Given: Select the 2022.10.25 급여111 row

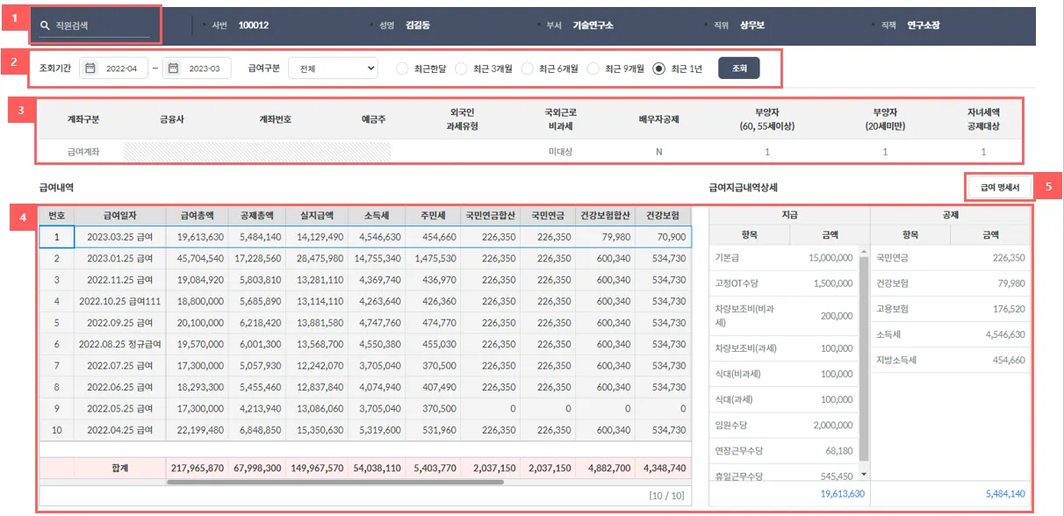Looking at the screenshot, I should coord(364,301).
